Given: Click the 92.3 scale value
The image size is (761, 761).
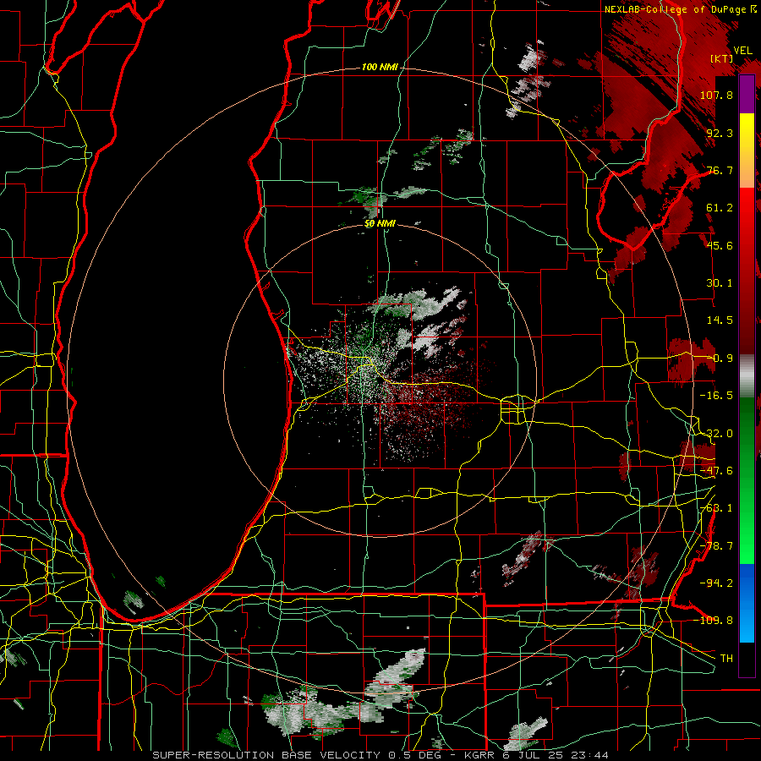Looking at the screenshot, I should [x=720, y=133].
